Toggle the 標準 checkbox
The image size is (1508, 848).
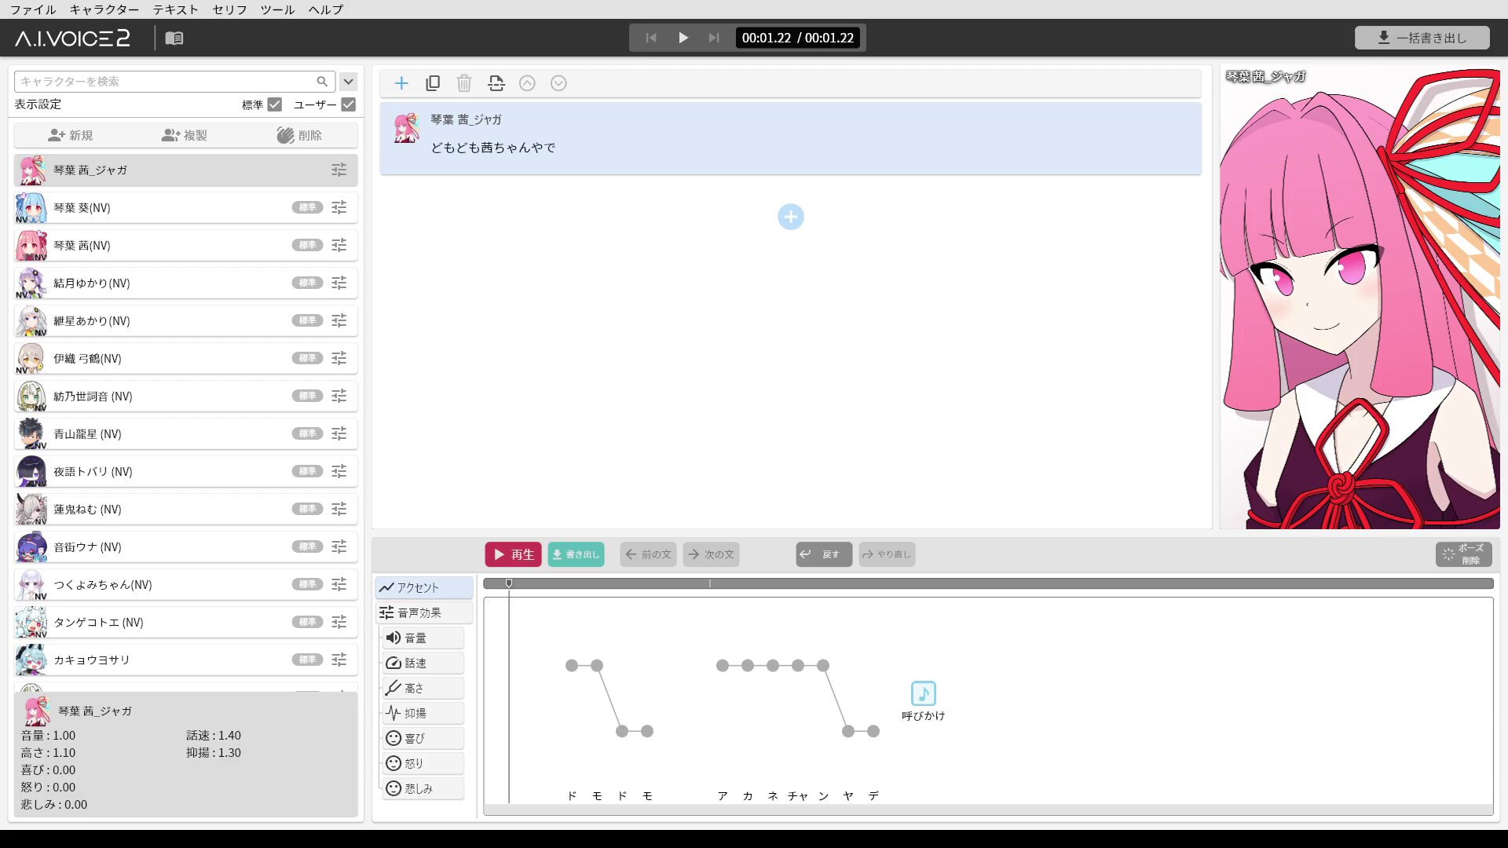(x=275, y=104)
